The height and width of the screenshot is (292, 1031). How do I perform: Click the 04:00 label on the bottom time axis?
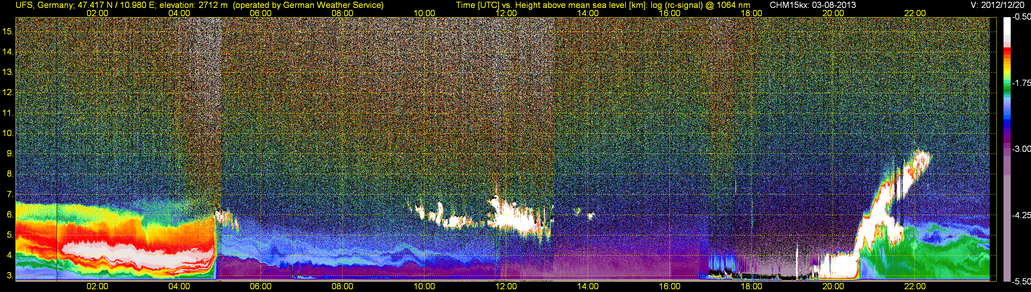pos(179,287)
